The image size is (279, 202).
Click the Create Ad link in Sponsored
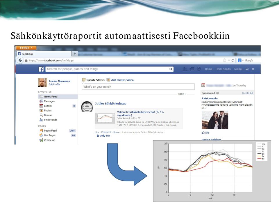247,93
